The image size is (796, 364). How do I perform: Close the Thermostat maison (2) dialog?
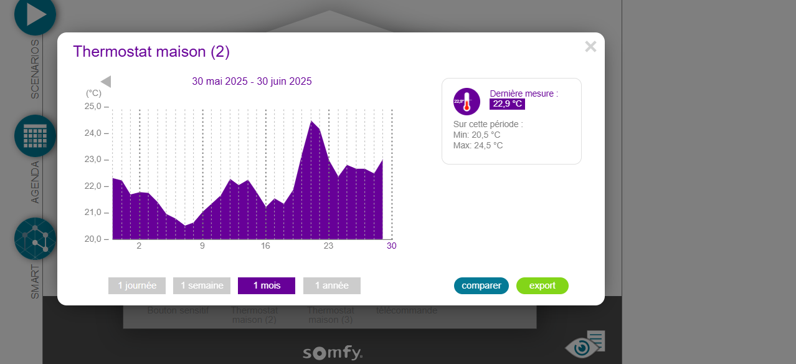[590, 47]
